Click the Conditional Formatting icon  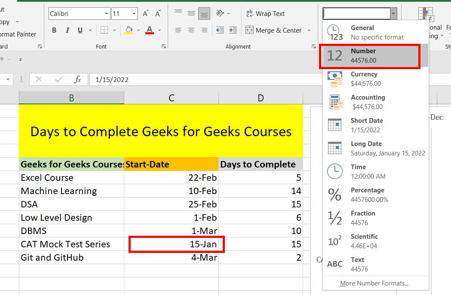tap(426, 14)
